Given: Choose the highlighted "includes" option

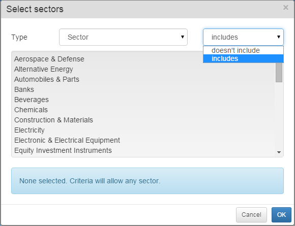Looking at the screenshot, I should click(x=243, y=58).
